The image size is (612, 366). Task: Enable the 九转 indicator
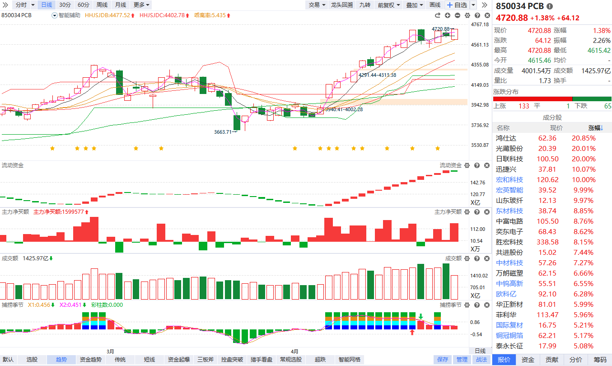(364, 5)
